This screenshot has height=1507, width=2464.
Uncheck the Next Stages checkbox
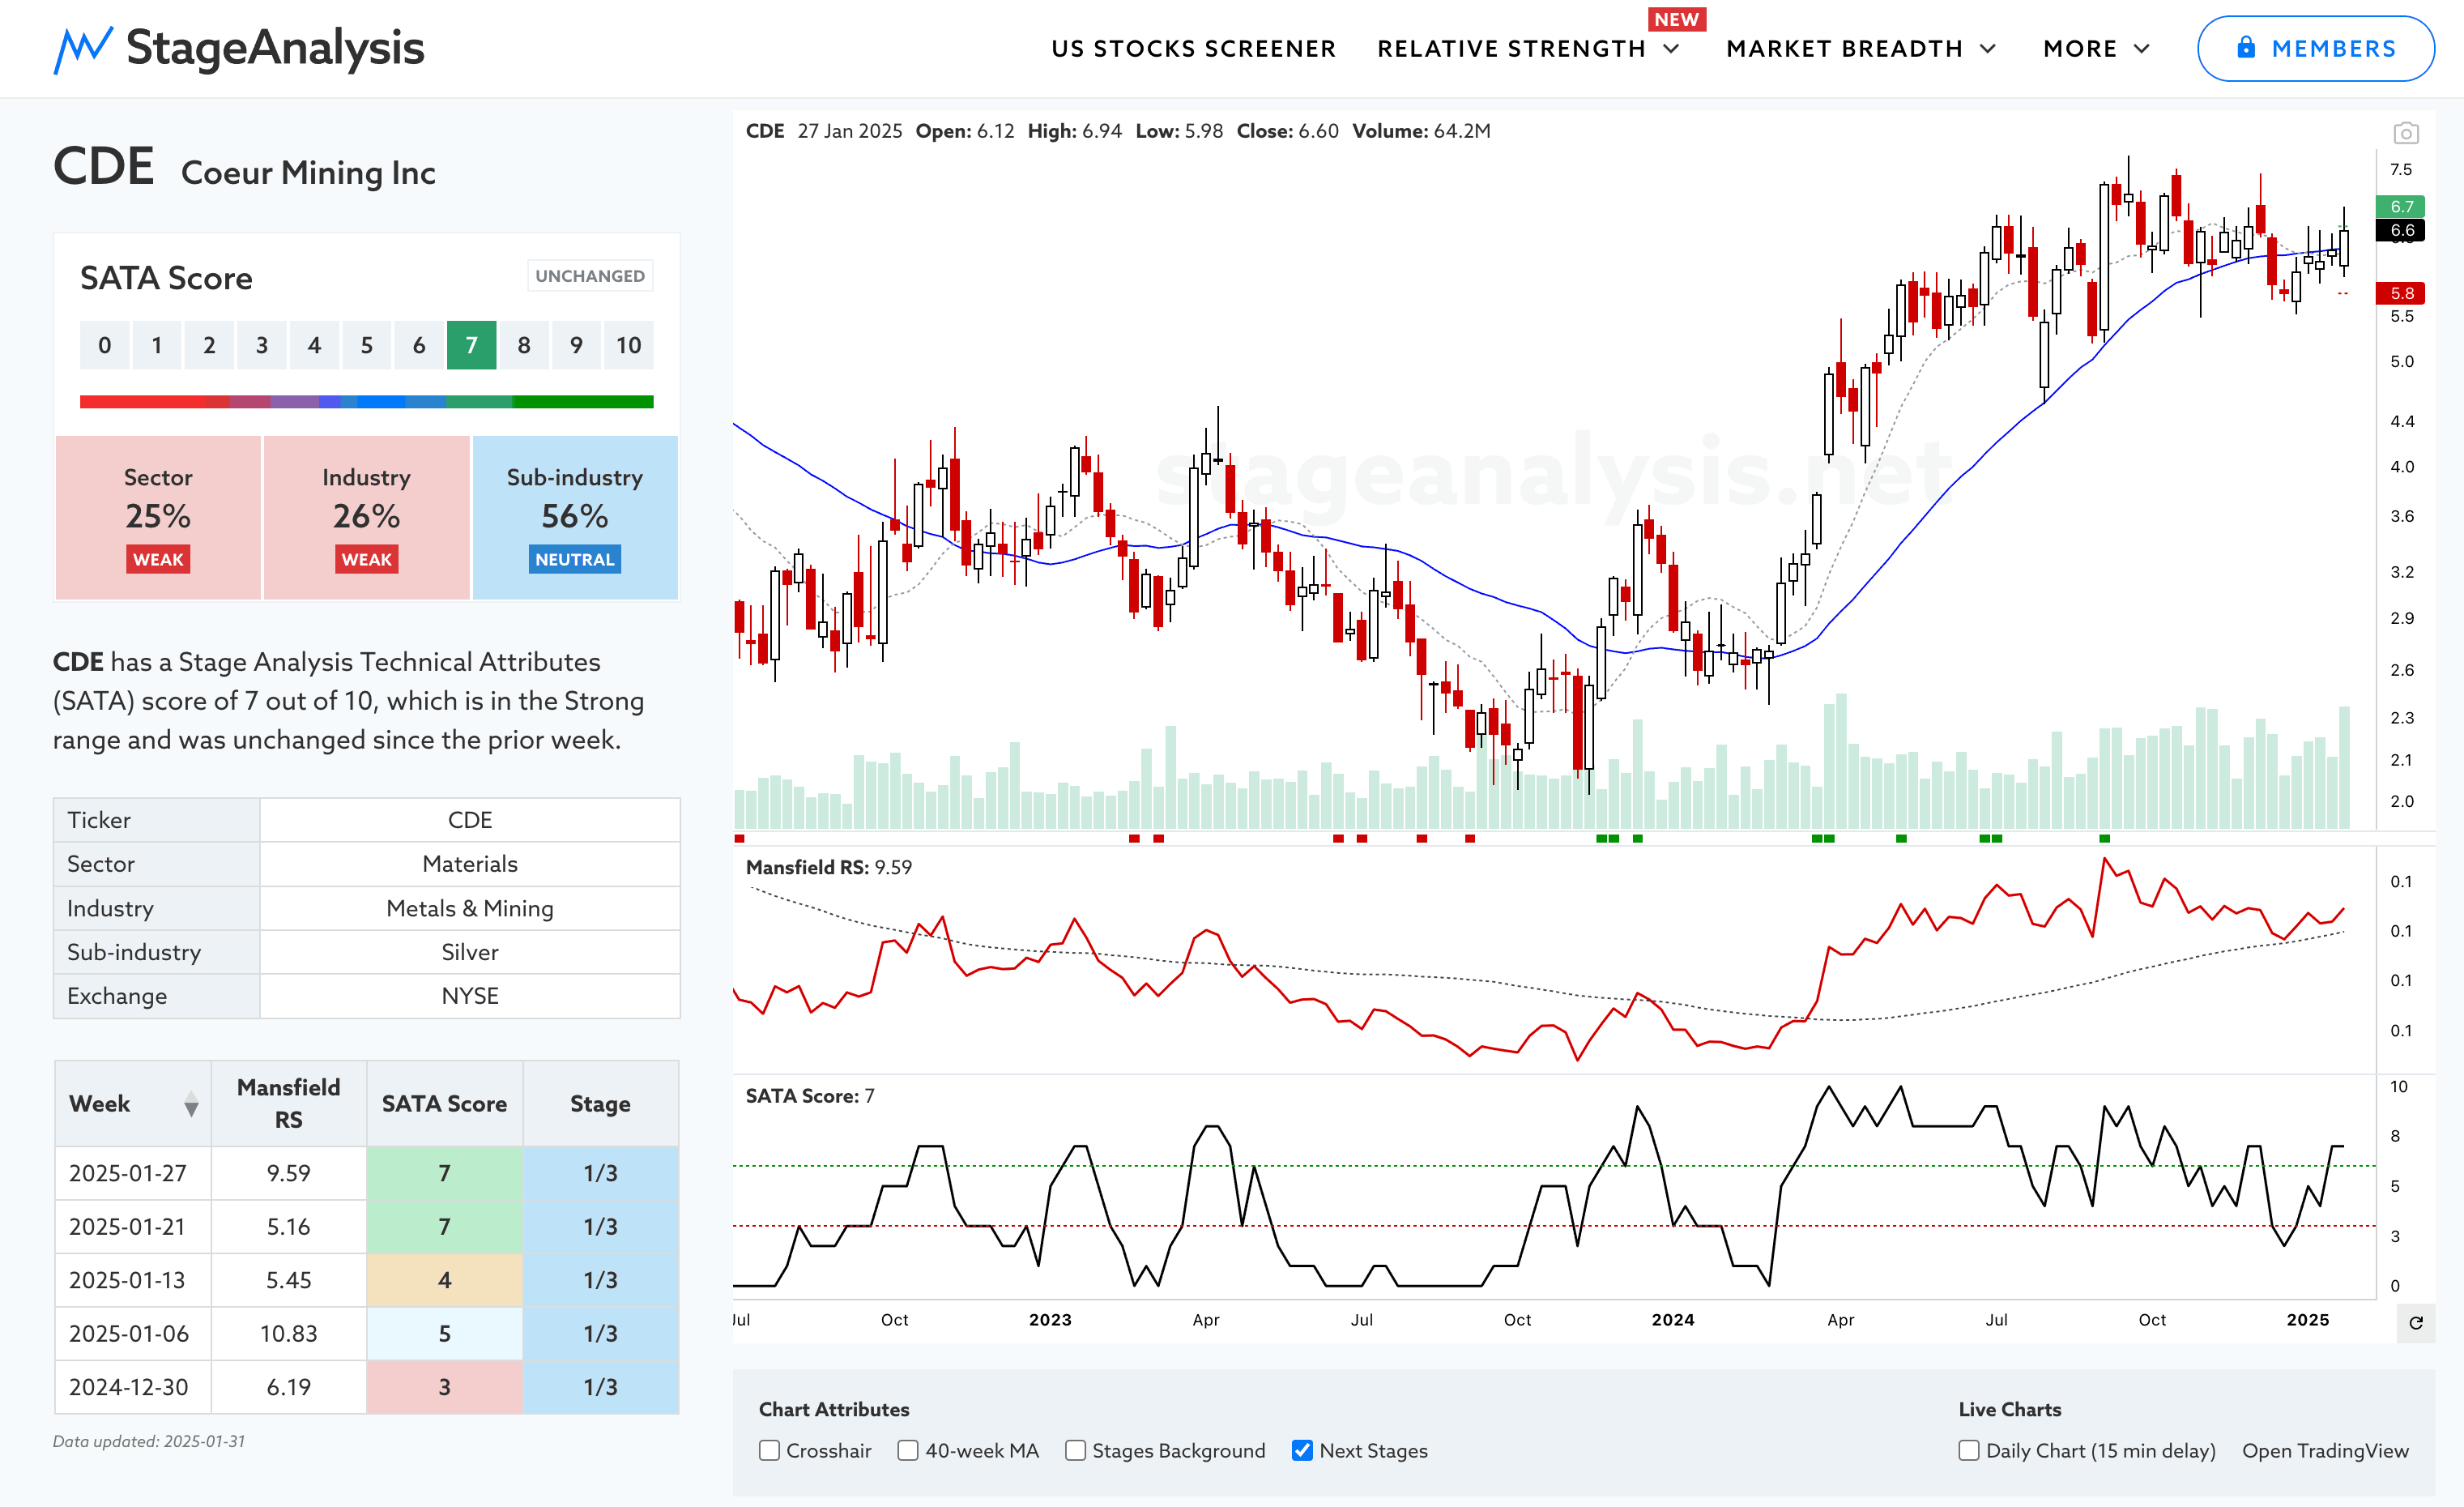click(x=1302, y=1450)
